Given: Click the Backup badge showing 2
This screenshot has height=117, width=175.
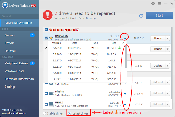Looking at the screenshot, I should point(32,35).
